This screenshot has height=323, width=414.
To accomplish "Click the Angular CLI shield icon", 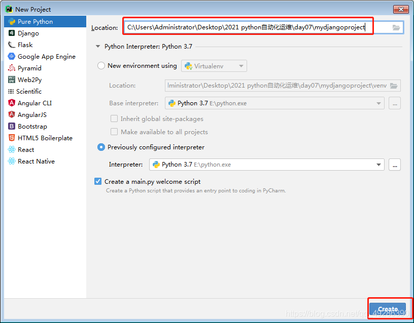I will coord(12,103).
